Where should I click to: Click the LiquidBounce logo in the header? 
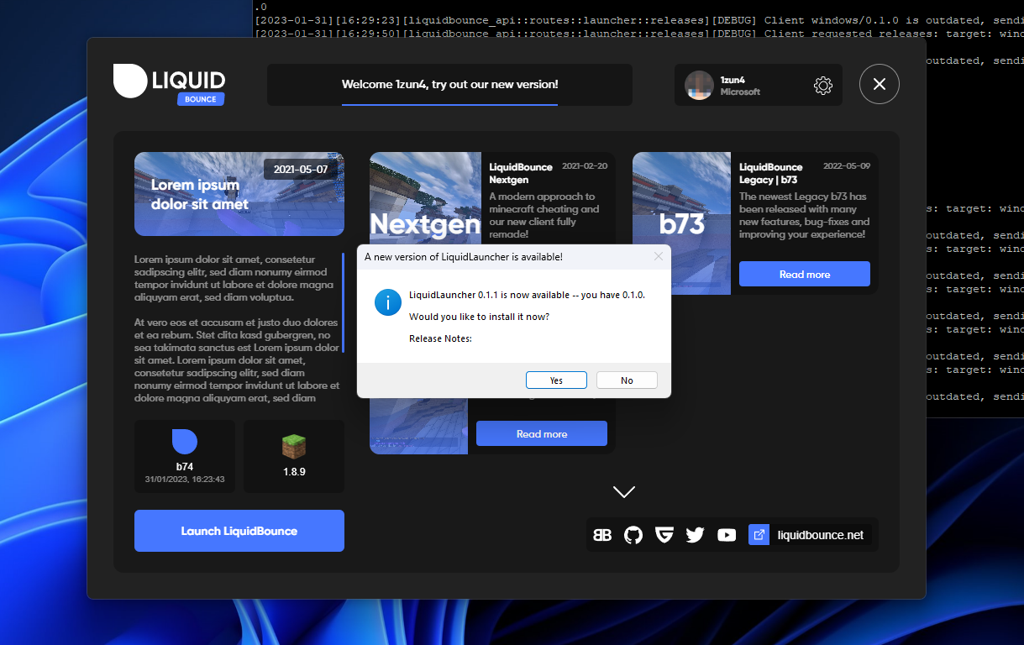tap(169, 82)
